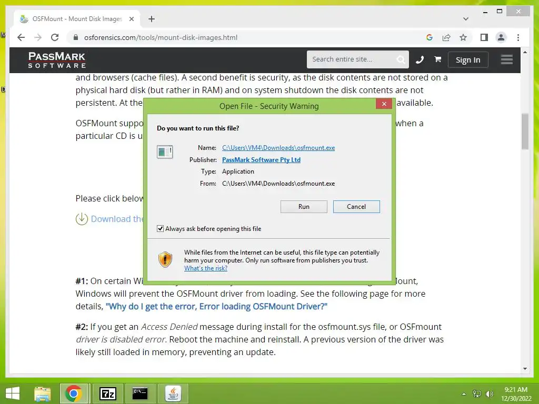This screenshot has height=404, width=539.
Task: Select the OSFMount - Mount Disk Images tab
Action: point(77,19)
